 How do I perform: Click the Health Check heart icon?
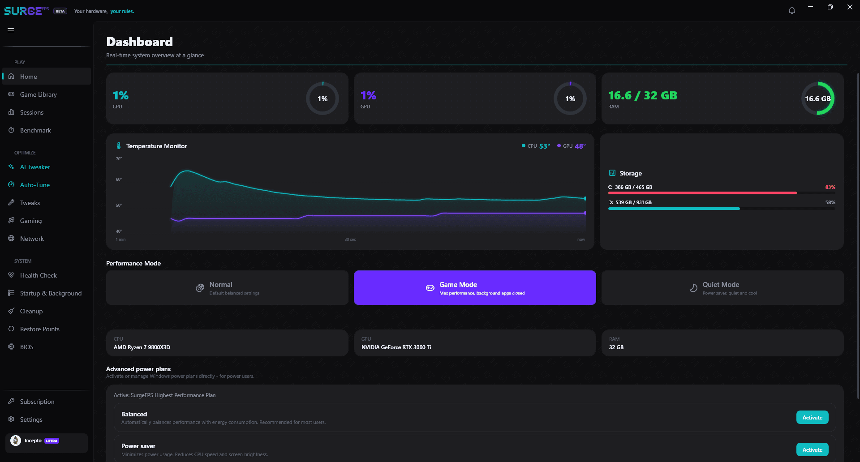pos(11,275)
